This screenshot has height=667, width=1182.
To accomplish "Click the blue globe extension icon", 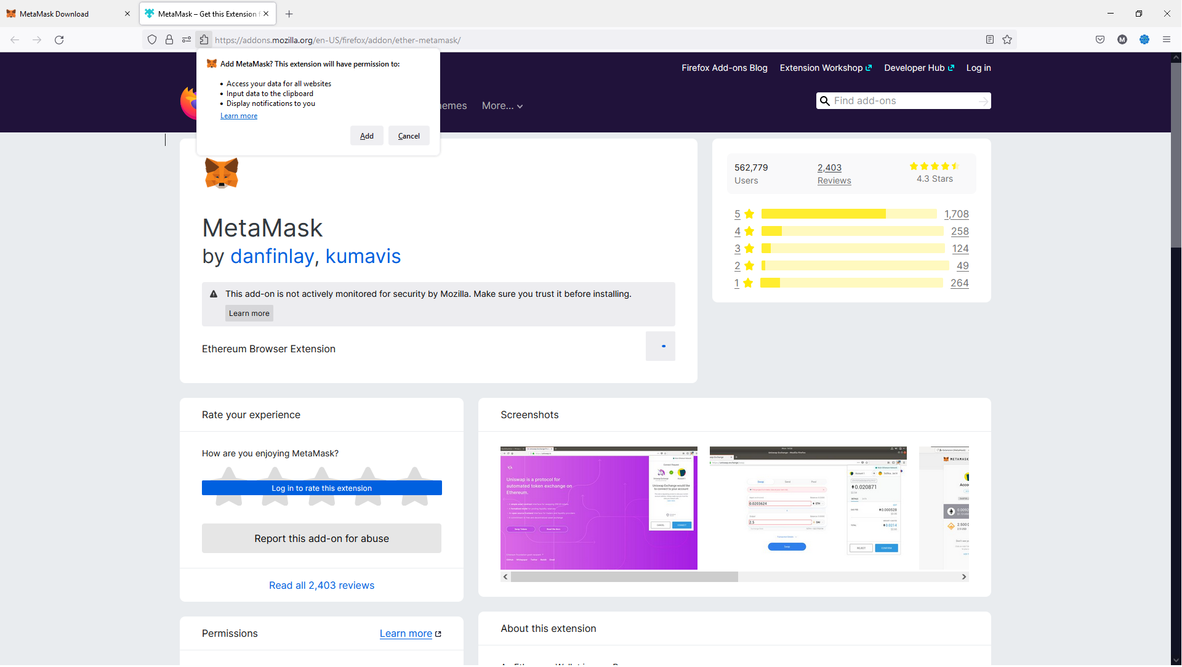I will point(1144,40).
